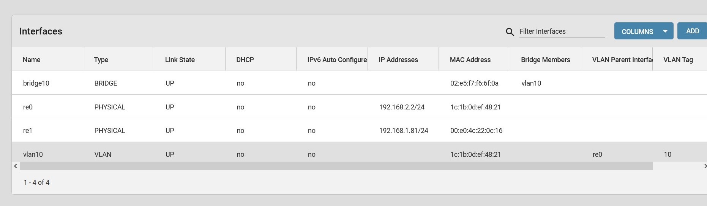Sort by Link State column header
The image size is (707, 206).
(180, 60)
